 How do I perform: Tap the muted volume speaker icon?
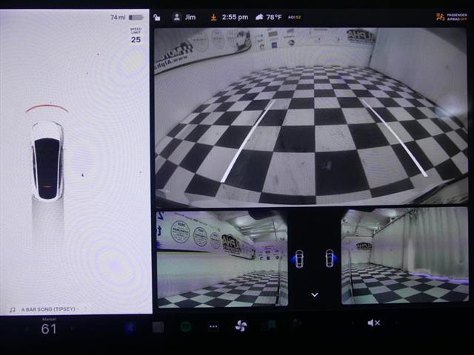tap(373, 323)
